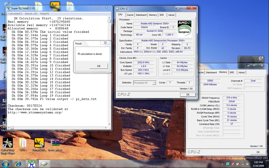Open the Help(H) menu

coord(44,14)
